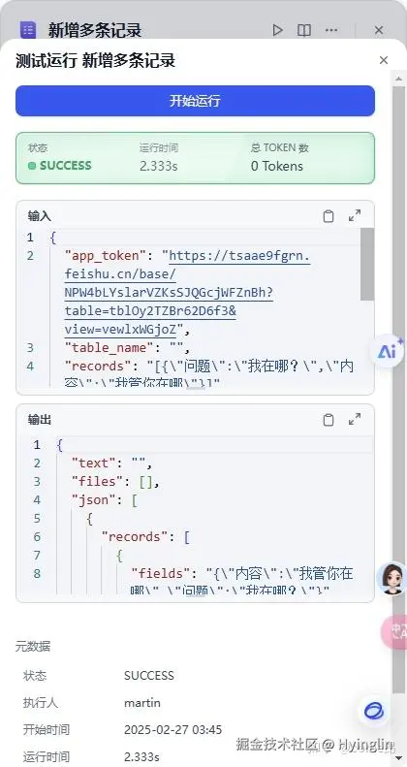Open the book docs icon in header
This screenshot has width=407, height=767.
pos(304,30)
